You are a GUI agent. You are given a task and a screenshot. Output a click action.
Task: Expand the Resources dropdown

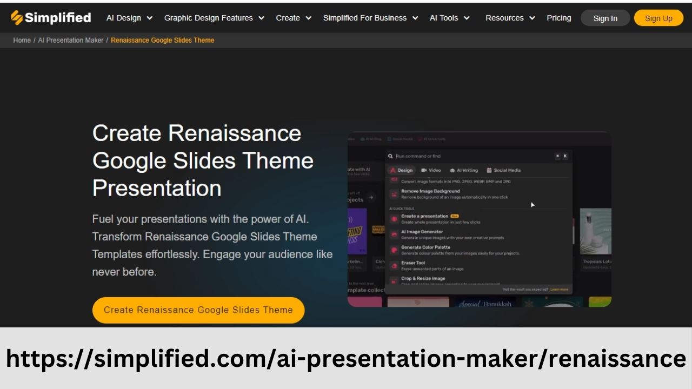509,18
